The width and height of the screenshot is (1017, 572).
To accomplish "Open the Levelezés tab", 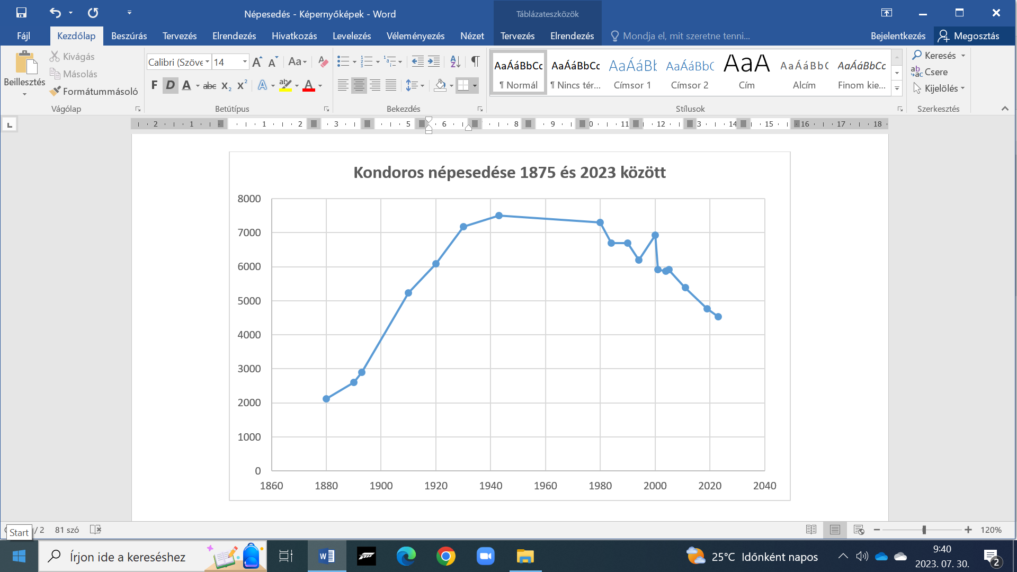I will coord(352,36).
